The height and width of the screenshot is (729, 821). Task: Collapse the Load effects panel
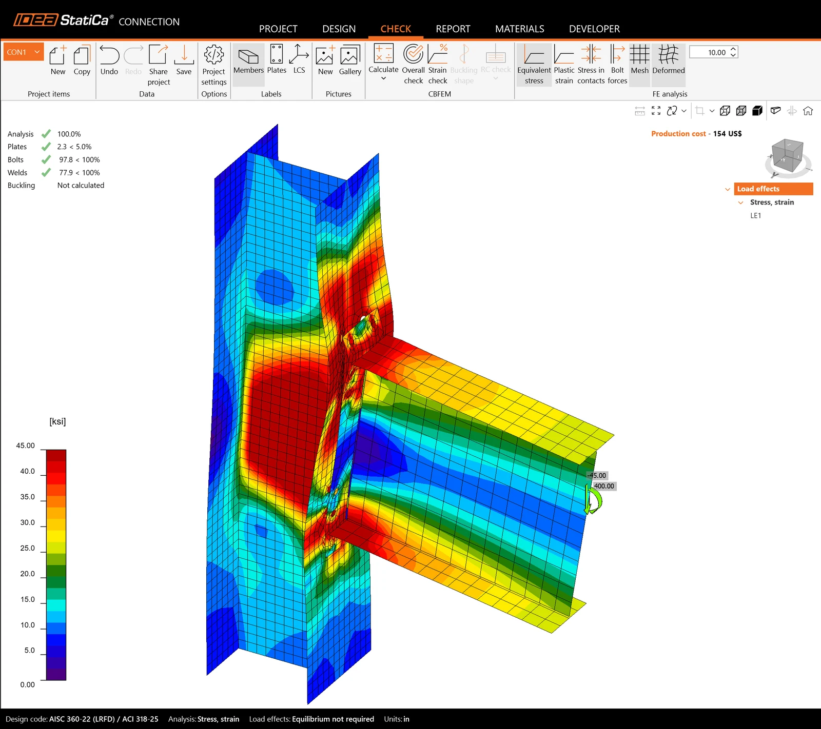coord(727,189)
